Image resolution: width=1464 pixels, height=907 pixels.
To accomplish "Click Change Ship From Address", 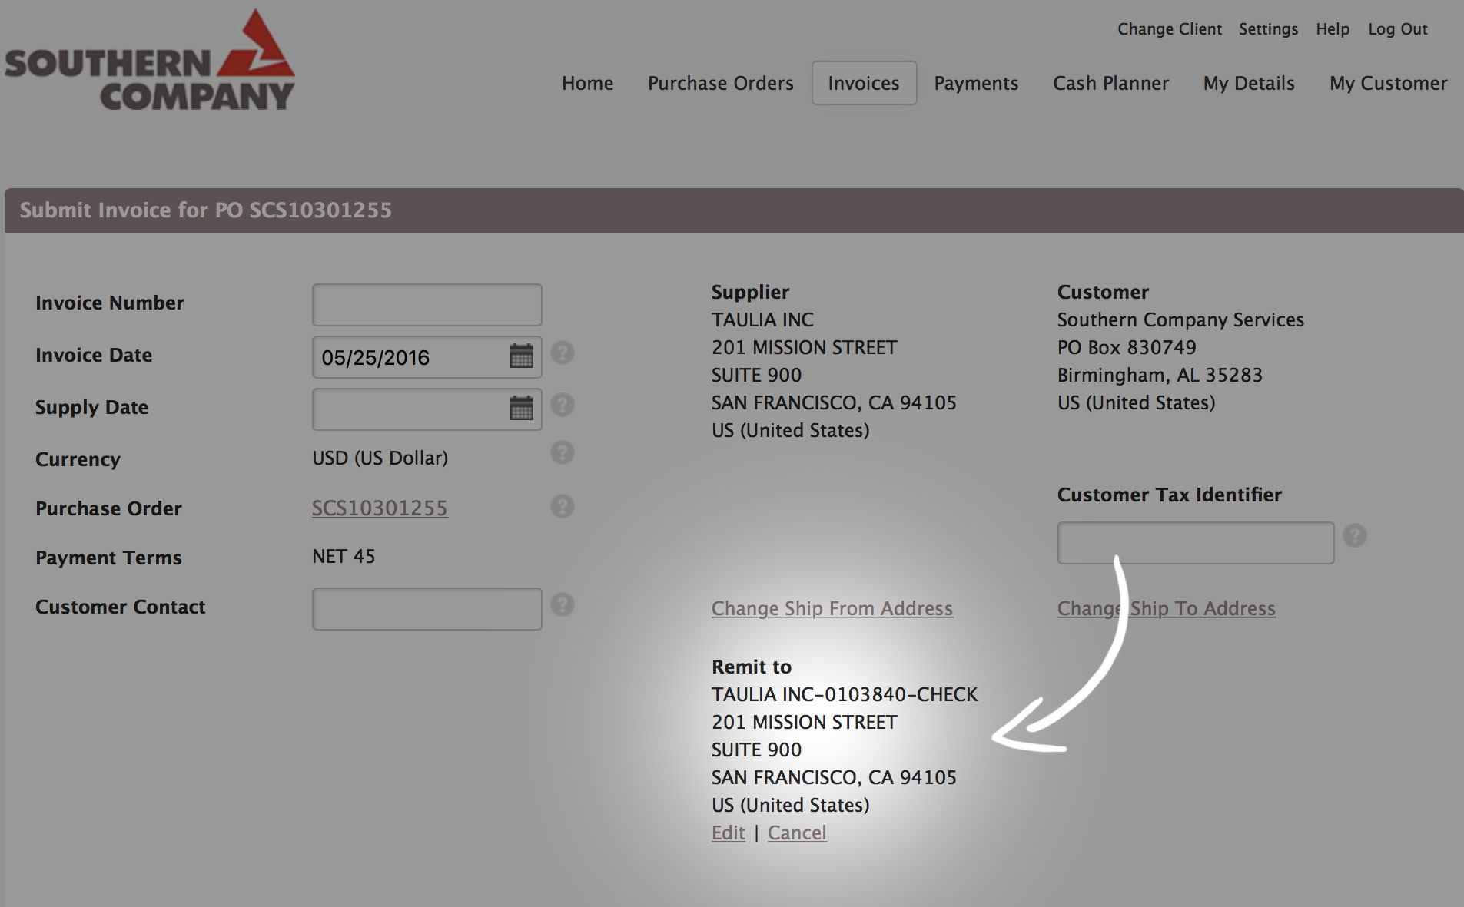I will point(832,608).
